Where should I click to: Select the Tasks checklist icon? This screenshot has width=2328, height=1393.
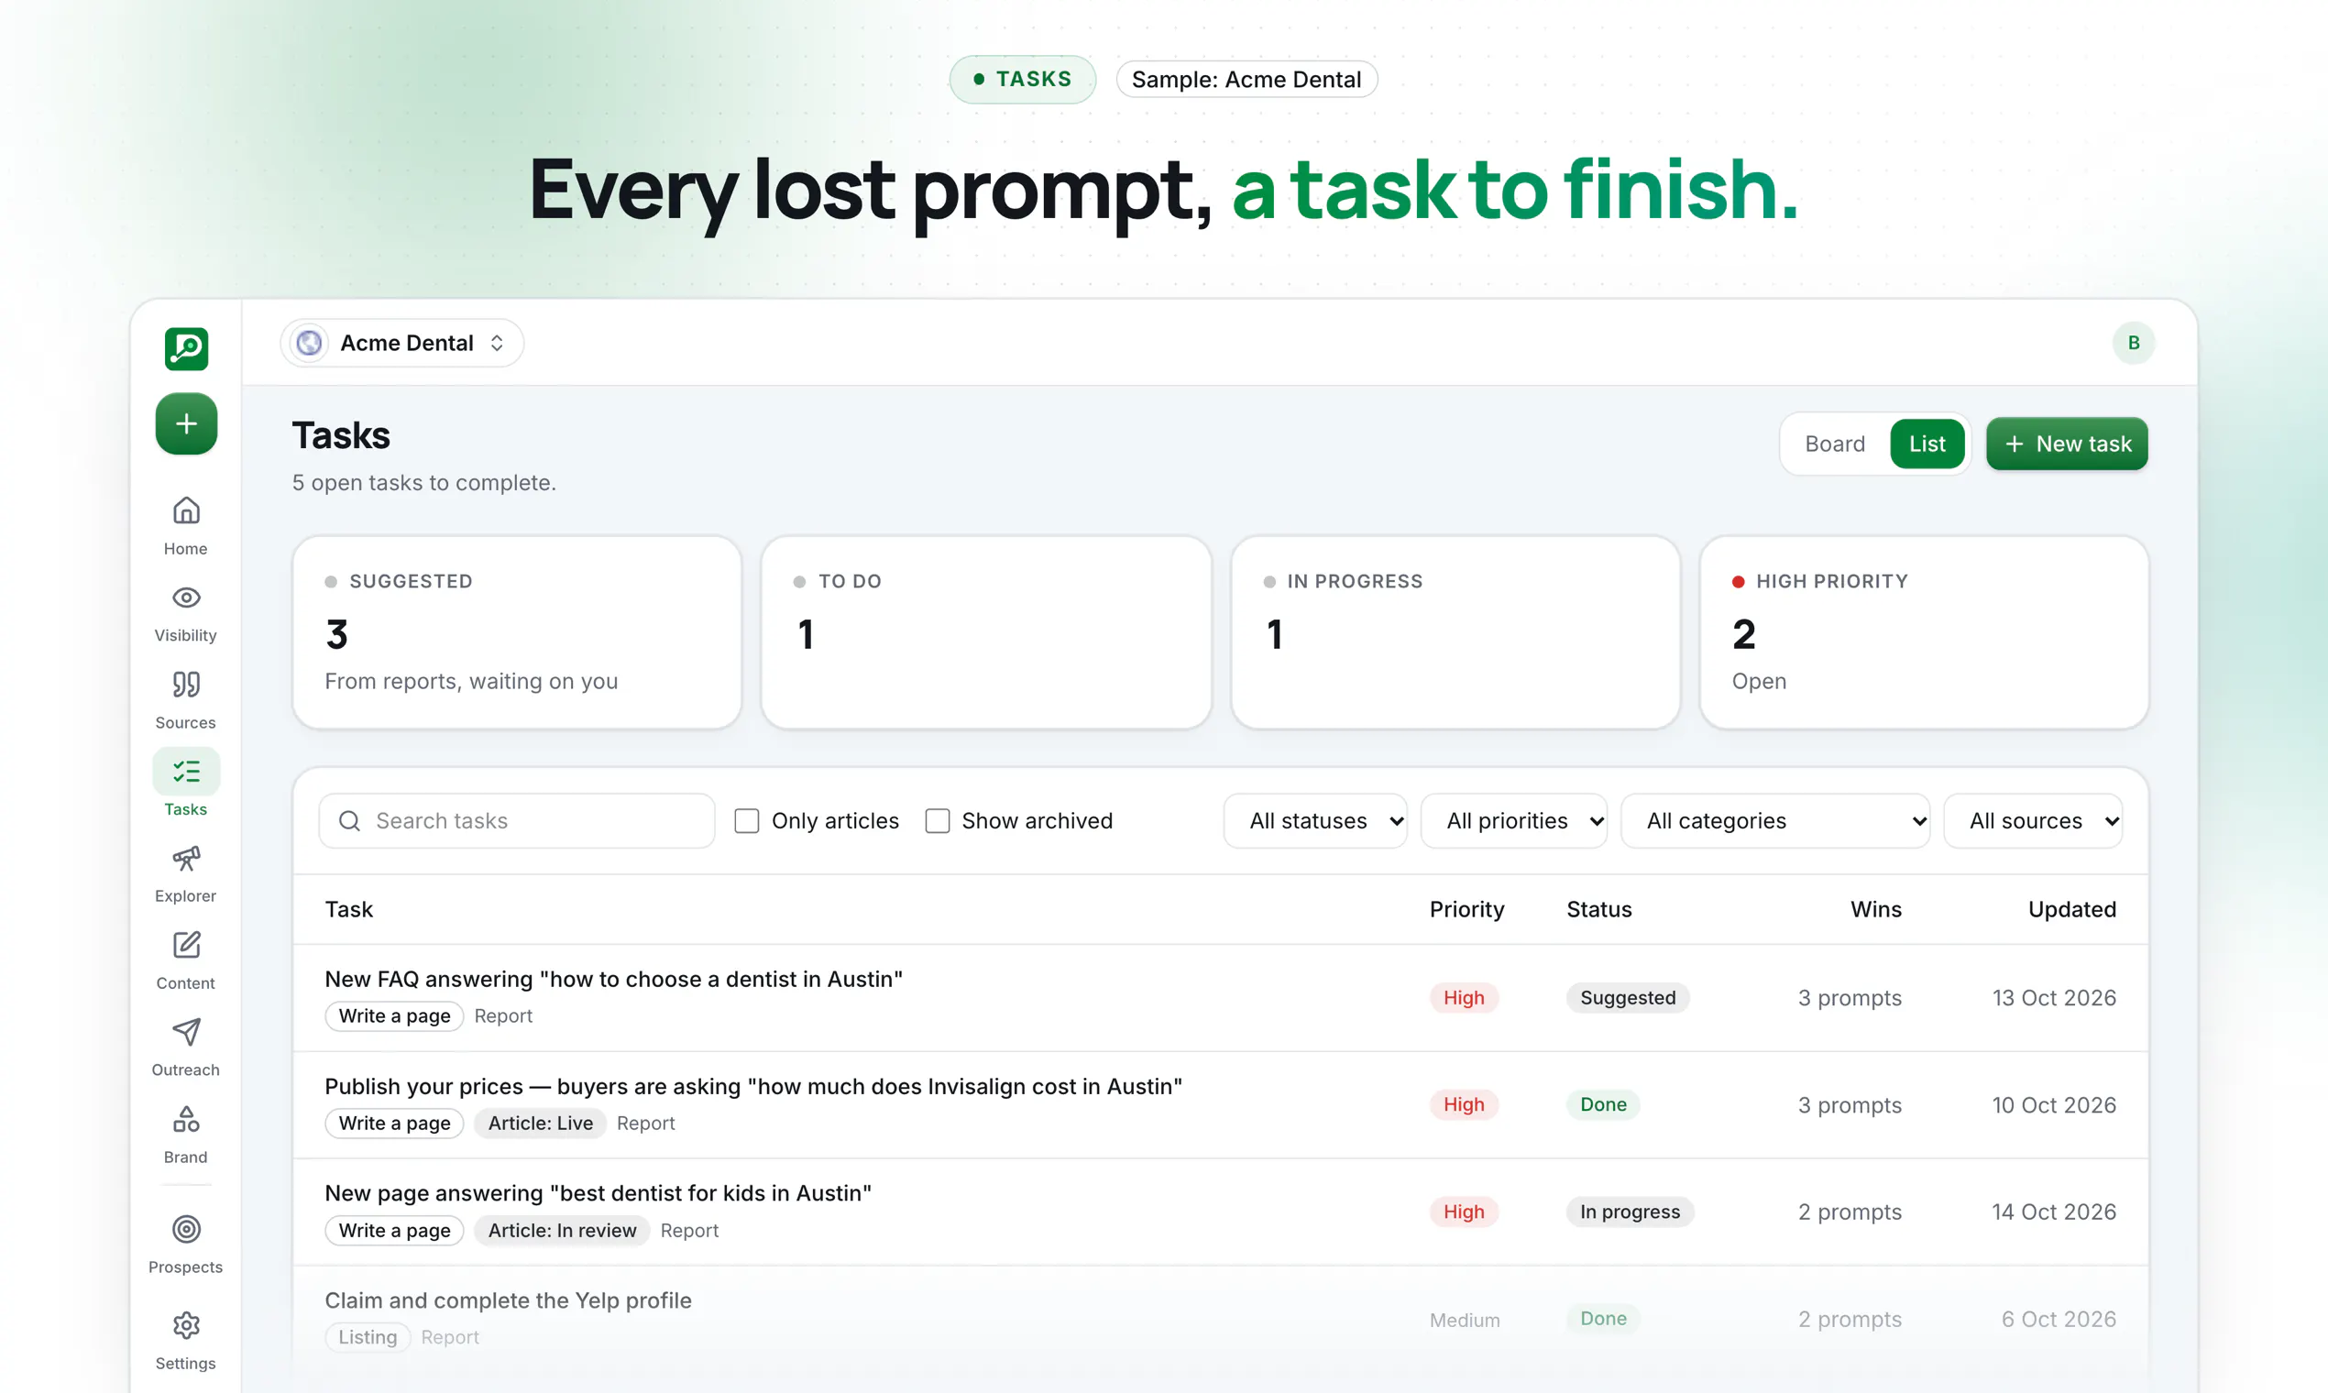pos(186,772)
